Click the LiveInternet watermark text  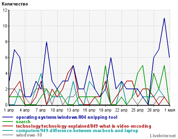tap(163, 136)
